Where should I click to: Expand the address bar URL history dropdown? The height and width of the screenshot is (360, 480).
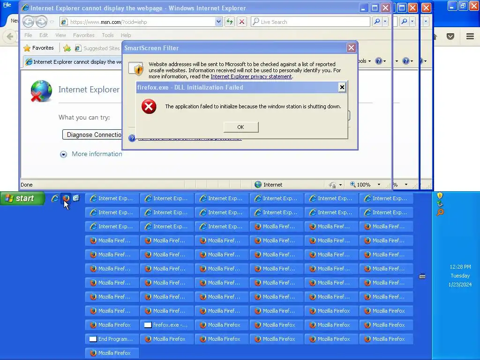(x=218, y=22)
